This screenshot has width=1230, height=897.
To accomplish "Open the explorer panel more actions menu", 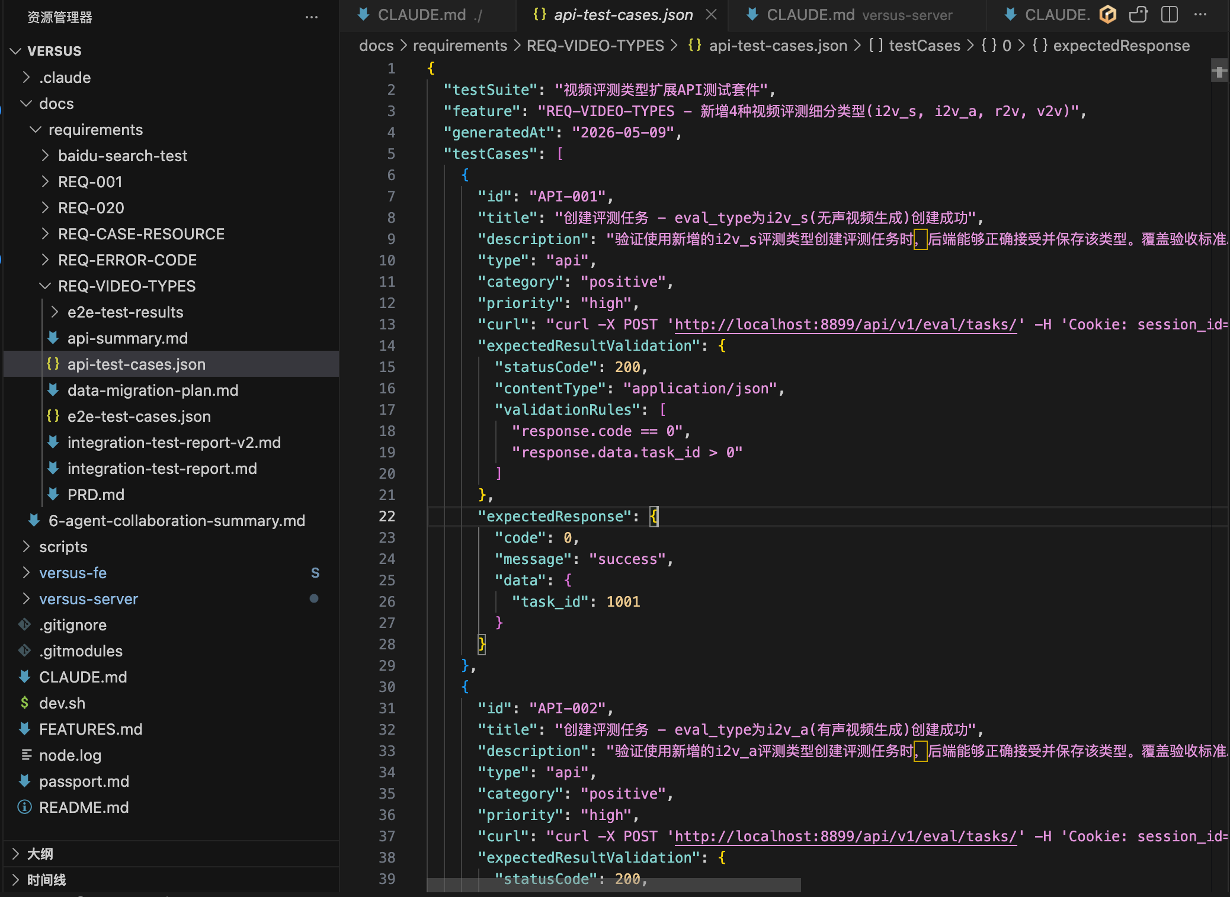I will (x=312, y=17).
